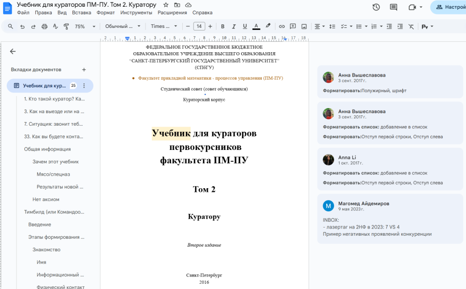This screenshot has width=466, height=289.
Task: Open version history clock icon
Action: [376, 7]
